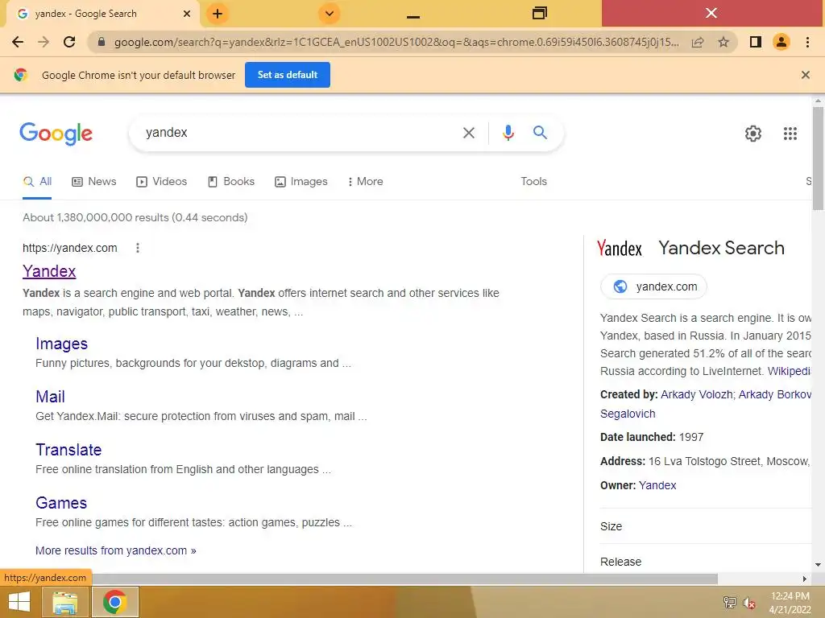Click the horizontal scrollbar right arrow
Image resolution: width=825 pixels, height=618 pixels.
pos(804,579)
